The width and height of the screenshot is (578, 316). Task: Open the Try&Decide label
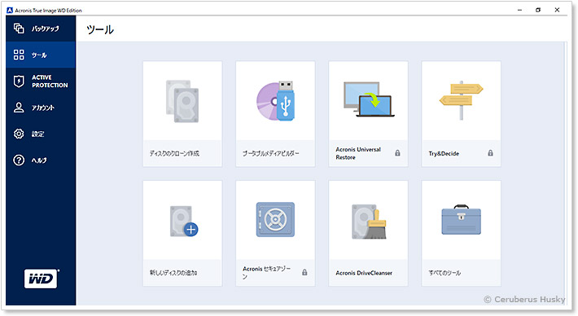pos(444,153)
